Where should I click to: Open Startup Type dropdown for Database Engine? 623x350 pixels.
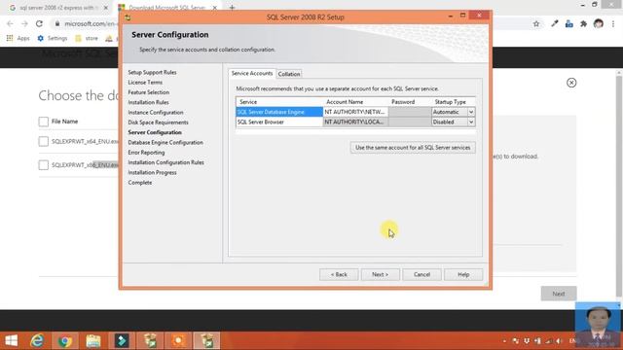[x=471, y=112]
